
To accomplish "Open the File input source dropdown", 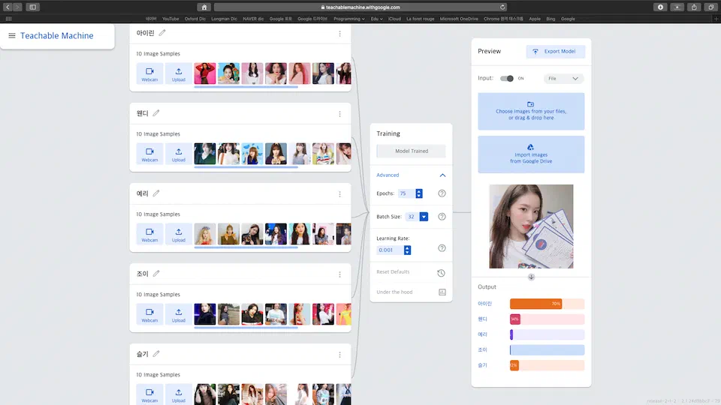I will [563, 78].
